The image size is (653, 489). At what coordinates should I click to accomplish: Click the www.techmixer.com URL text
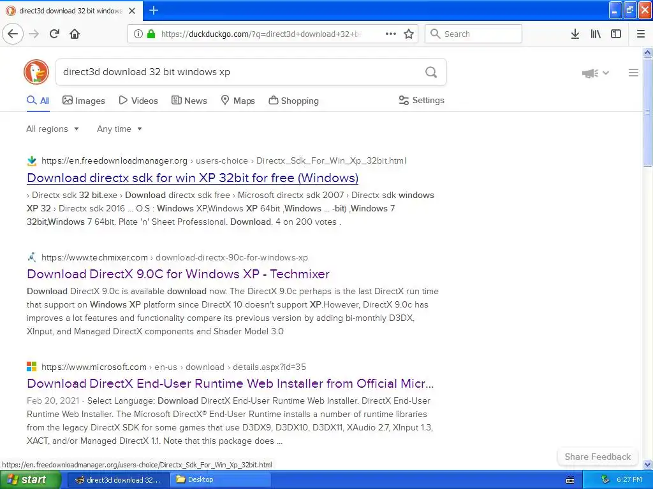pos(94,257)
